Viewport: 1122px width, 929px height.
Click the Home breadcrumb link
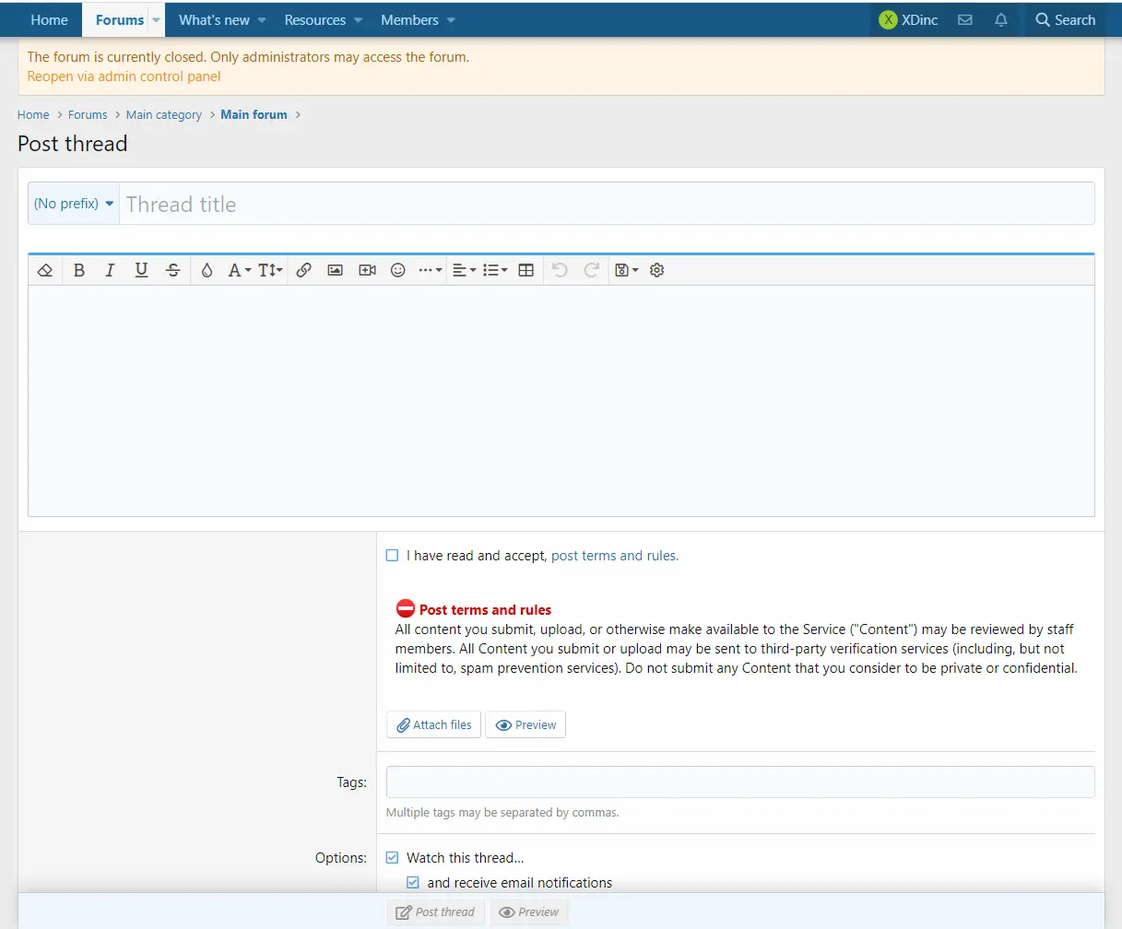pos(33,114)
